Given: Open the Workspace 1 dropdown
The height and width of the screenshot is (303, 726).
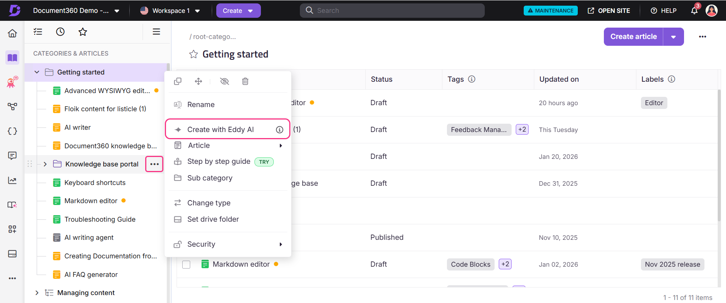Looking at the screenshot, I should pyautogui.click(x=170, y=11).
